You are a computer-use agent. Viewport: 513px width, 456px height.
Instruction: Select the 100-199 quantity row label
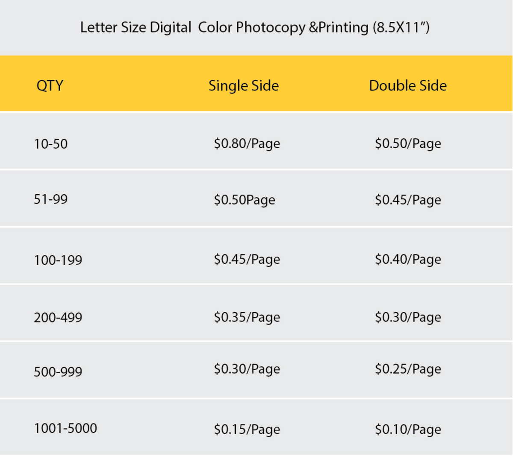pyautogui.click(x=58, y=260)
